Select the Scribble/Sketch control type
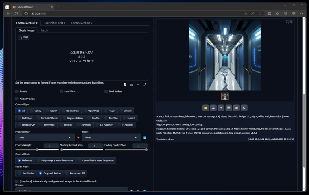 (48, 118)
